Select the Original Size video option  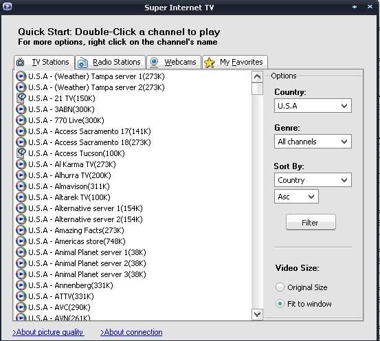(280, 287)
